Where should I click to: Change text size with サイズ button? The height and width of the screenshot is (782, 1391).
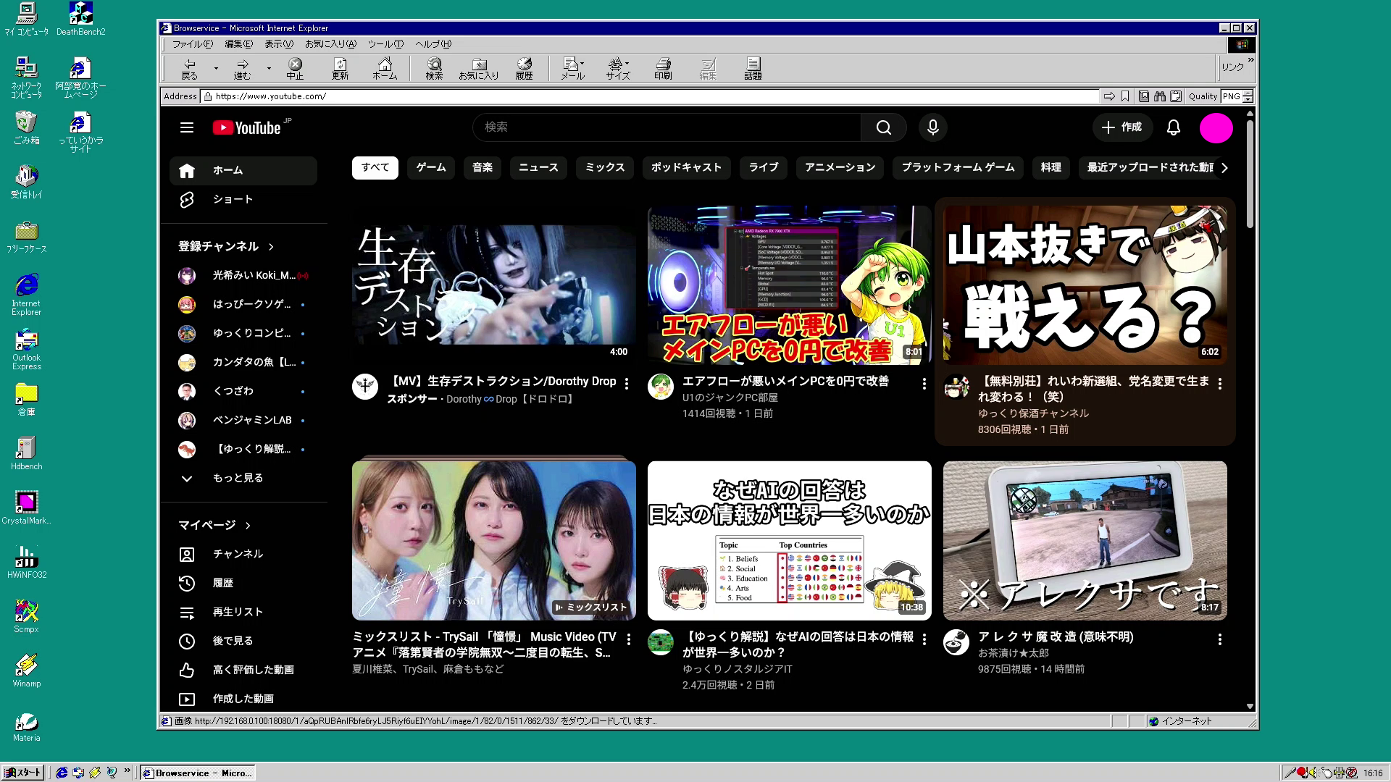point(618,69)
